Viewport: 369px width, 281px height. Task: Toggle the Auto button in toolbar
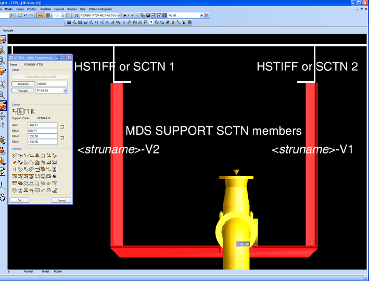coord(41,16)
